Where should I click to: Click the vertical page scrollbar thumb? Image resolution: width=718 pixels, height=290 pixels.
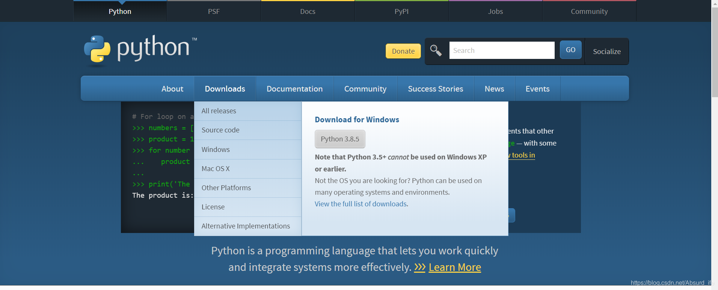(715, 53)
